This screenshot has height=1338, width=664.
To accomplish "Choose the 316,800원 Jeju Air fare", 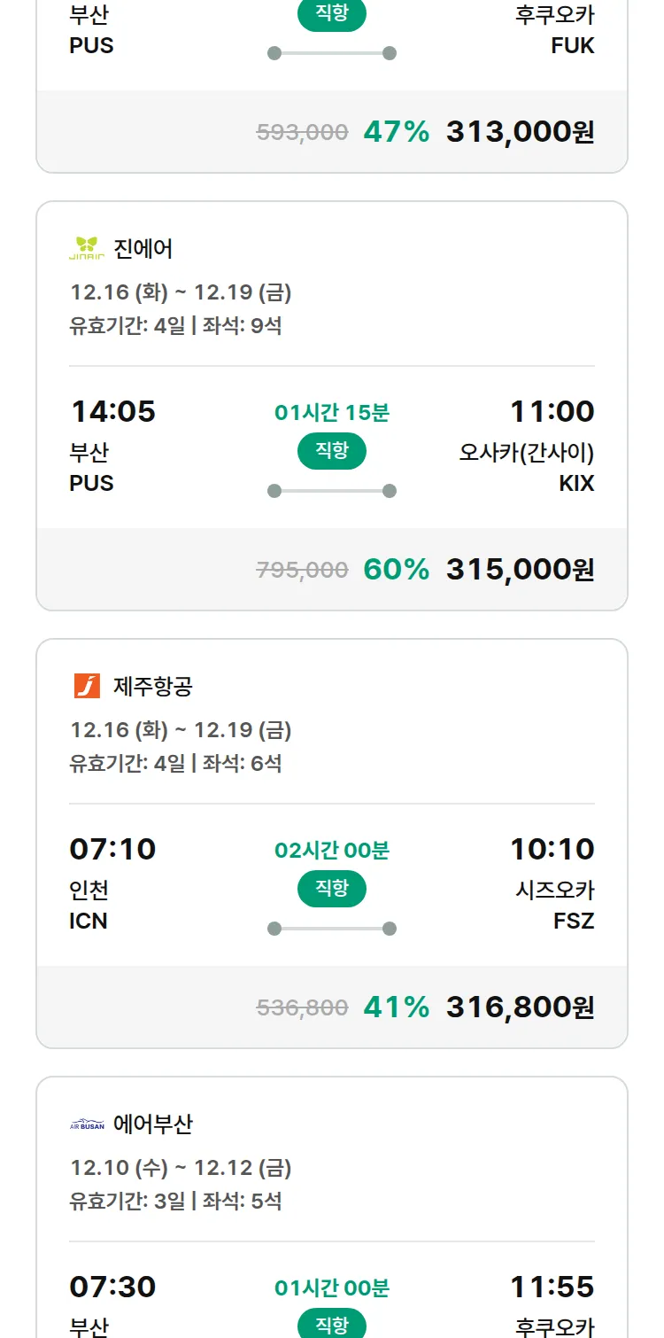I will pyautogui.click(x=520, y=1007).
